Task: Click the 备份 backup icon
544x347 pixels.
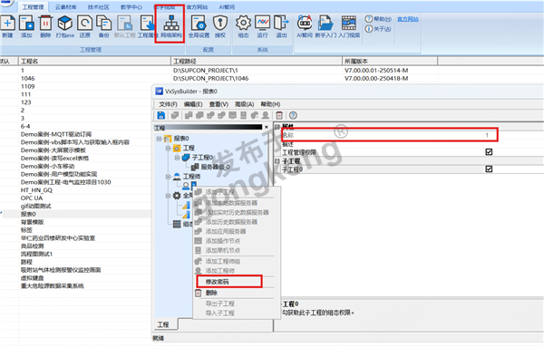Action: click(x=103, y=24)
